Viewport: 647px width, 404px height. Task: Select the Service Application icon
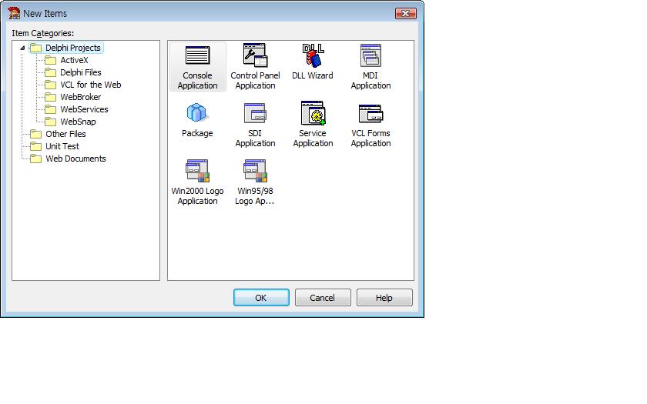[x=313, y=114]
